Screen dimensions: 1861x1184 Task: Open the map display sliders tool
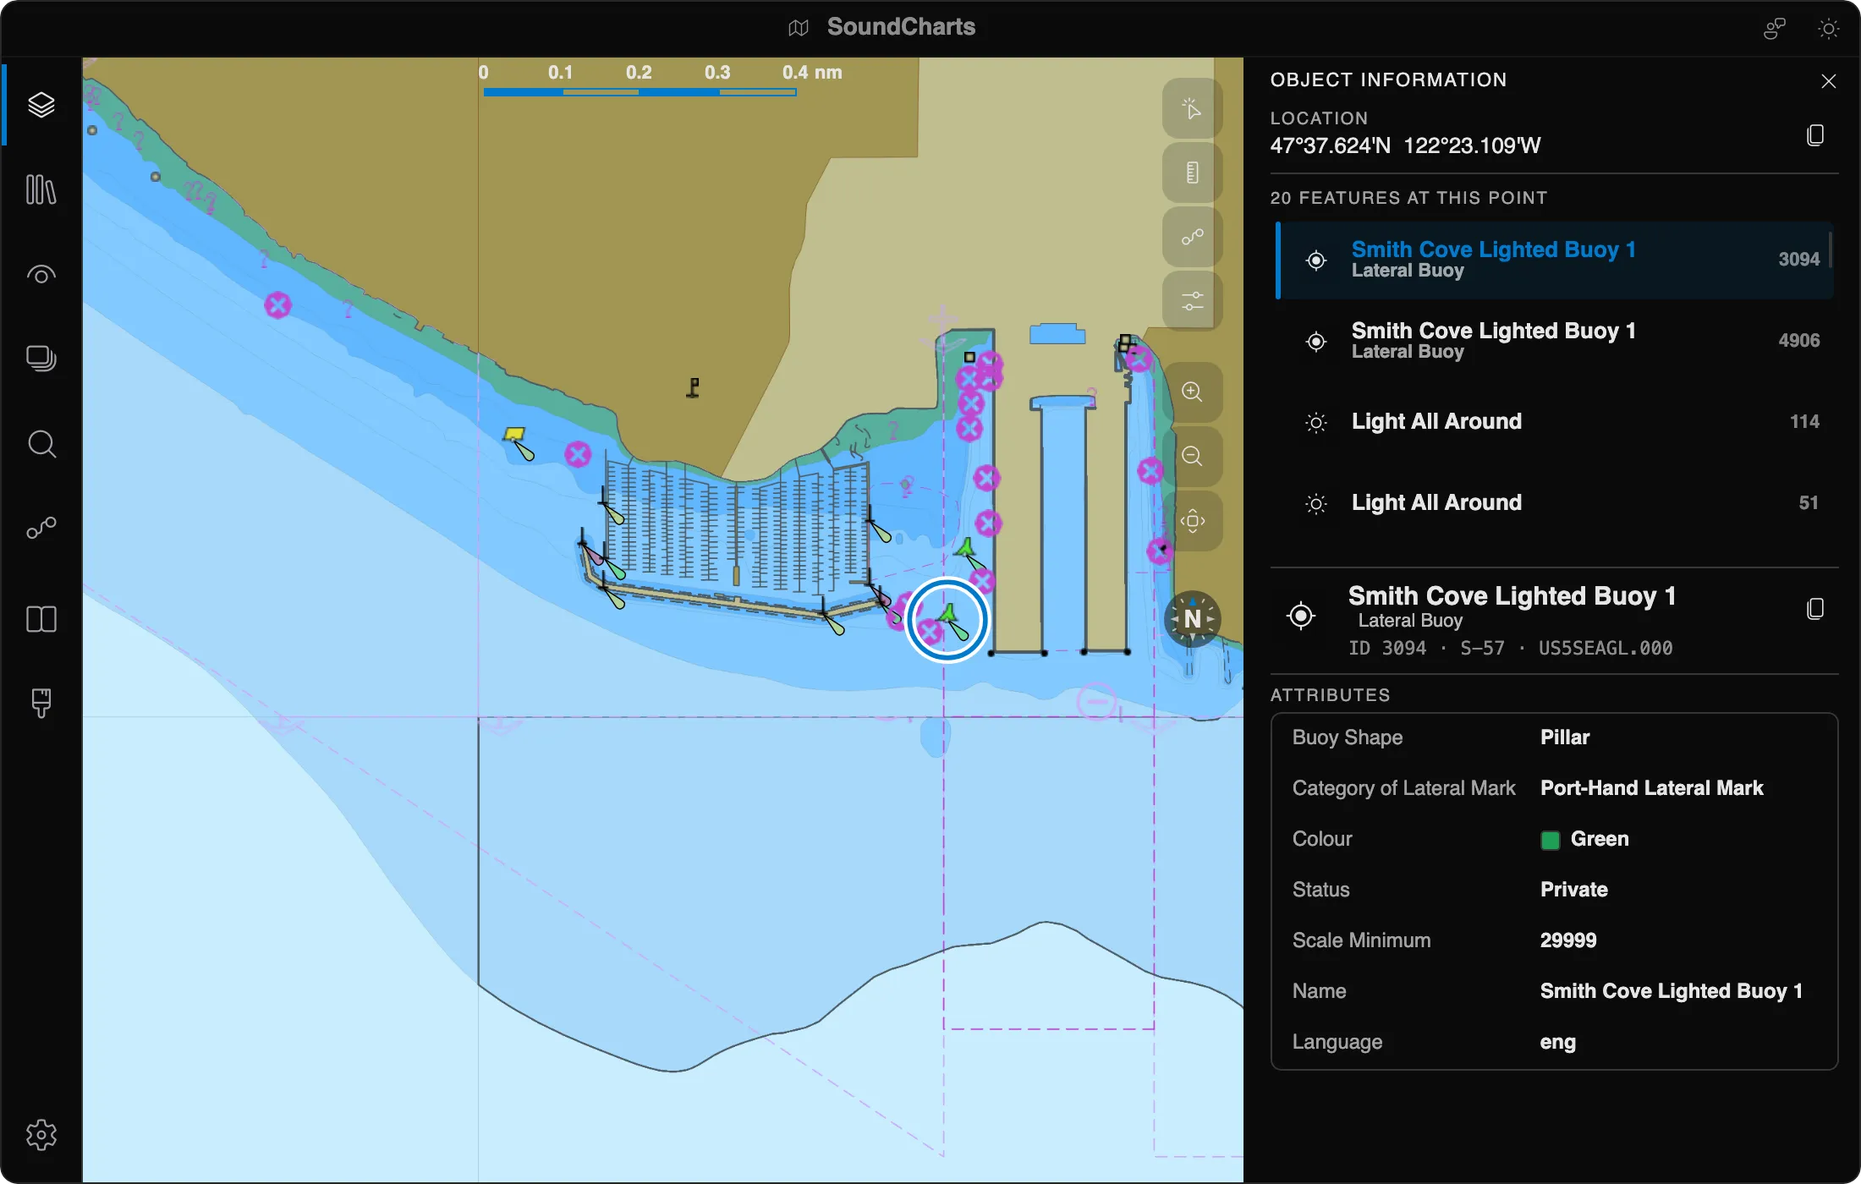click(x=1192, y=301)
